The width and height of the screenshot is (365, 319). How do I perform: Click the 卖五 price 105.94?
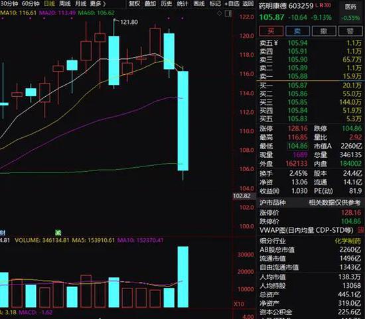tap(297, 43)
